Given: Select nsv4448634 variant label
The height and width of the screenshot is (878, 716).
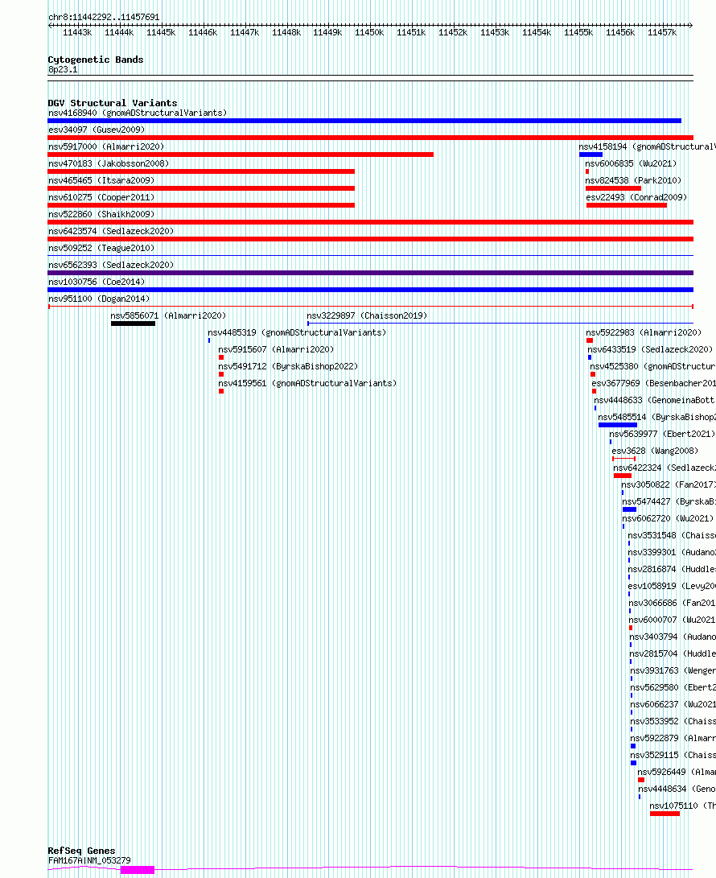Looking at the screenshot, I should (x=677, y=789).
